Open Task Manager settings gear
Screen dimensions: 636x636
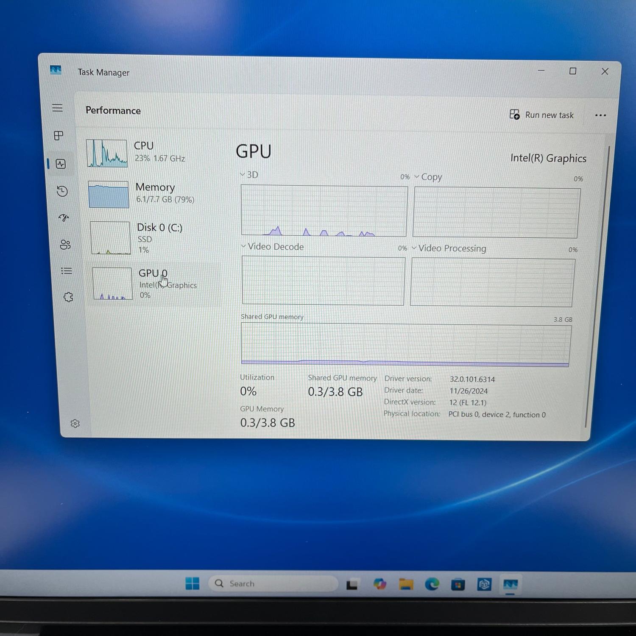tap(75, 424)
